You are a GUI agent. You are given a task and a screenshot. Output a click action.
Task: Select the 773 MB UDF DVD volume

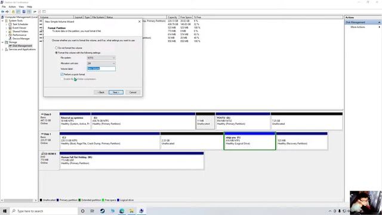point(131,161)
